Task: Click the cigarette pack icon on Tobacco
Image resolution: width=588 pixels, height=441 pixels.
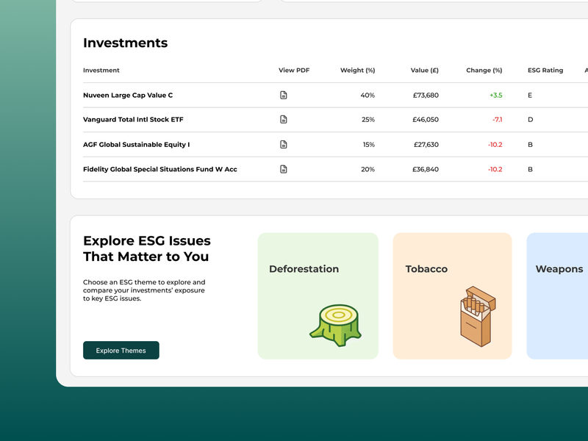Action: click(x=478, y=317)
